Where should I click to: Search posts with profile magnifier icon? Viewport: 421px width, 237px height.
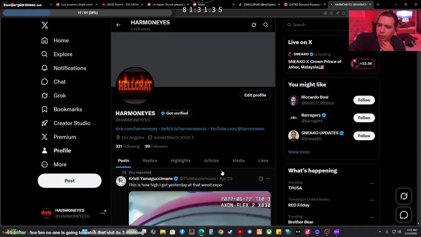click(x=266, y=25)
